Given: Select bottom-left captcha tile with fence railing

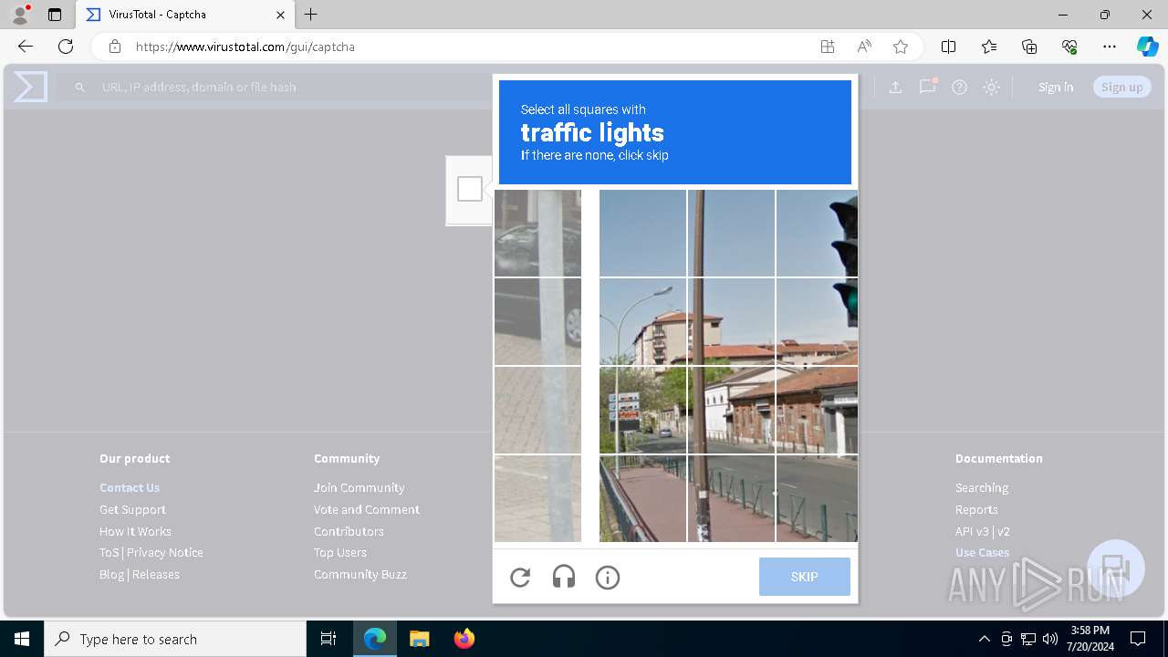Looking at the screenshot, I should point(642,498).
